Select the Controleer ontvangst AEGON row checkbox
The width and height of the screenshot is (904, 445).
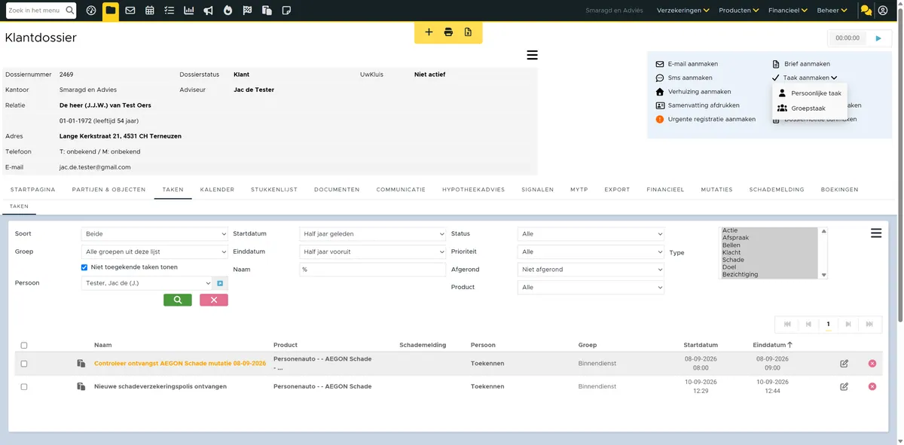pos(24,364)
